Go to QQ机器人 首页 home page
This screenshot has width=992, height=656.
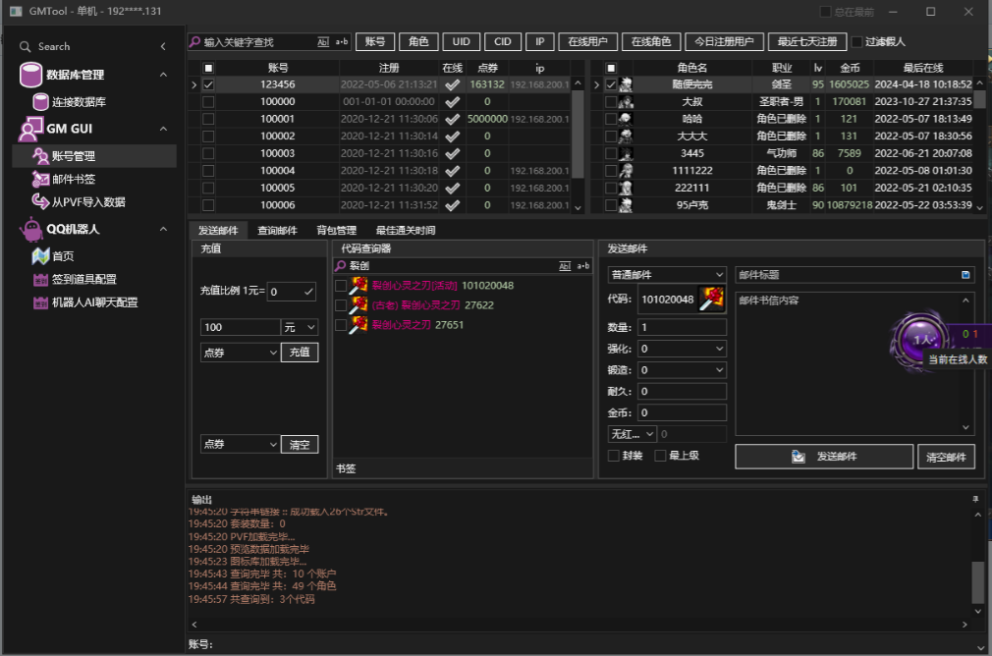[x=63, y=255]
